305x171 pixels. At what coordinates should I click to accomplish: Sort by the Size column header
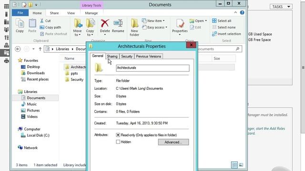[217, 58]
